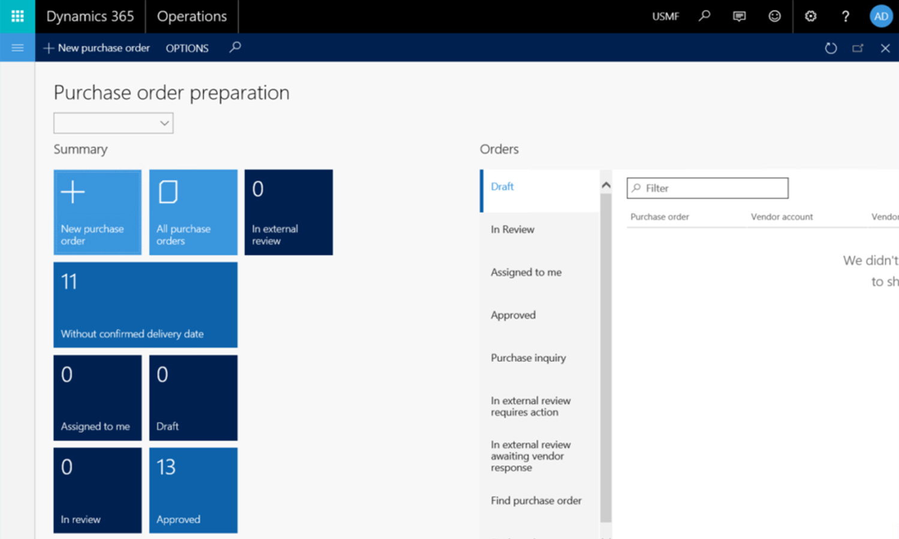The width and height of the screenshot is (899, 539).
Task: Open page in new window icon
Action: tap(858, 48)
